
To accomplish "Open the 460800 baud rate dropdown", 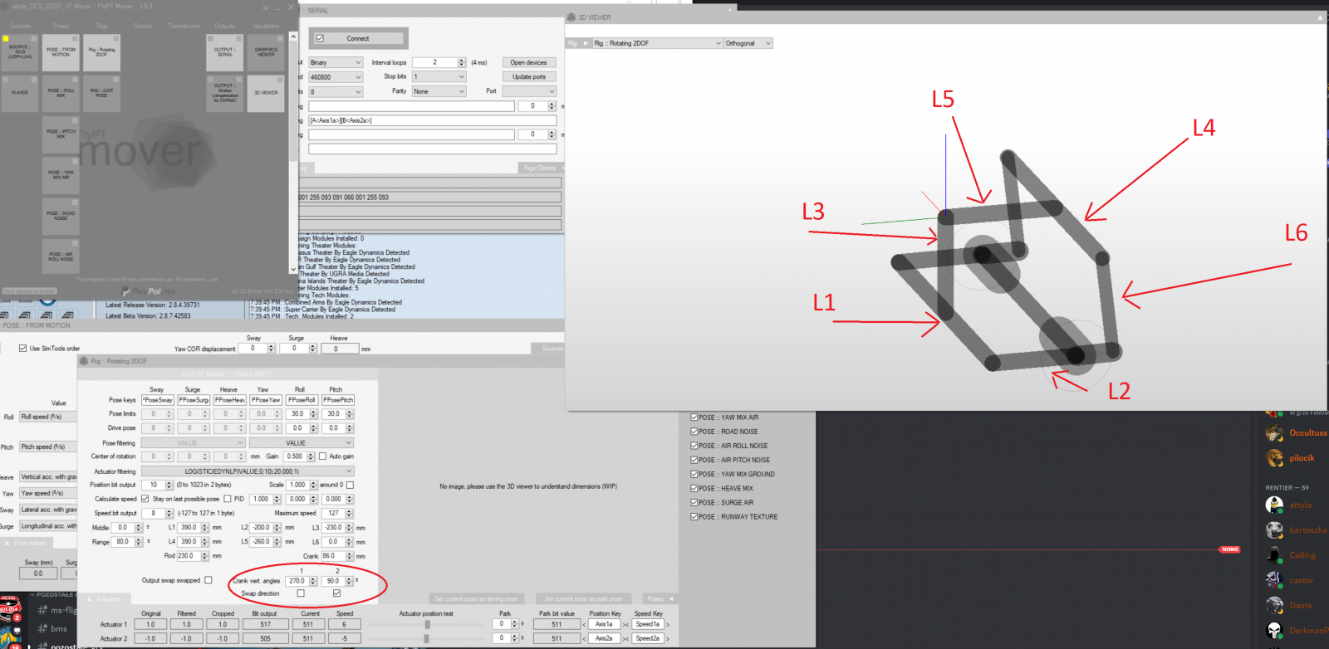I will point(336,77).
